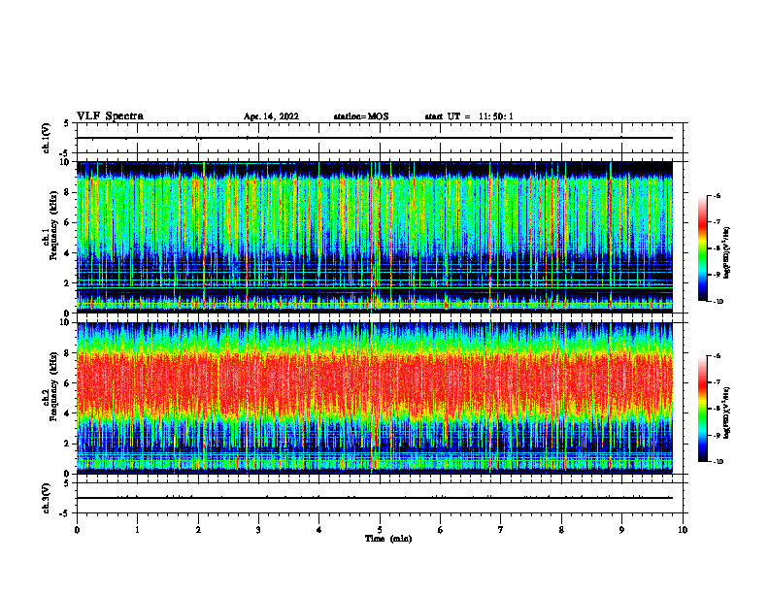Screen dimensions: 769x594
Task: Click the ch.1 colorbar "log(PSD)" unit label
Action: point(727,253)
